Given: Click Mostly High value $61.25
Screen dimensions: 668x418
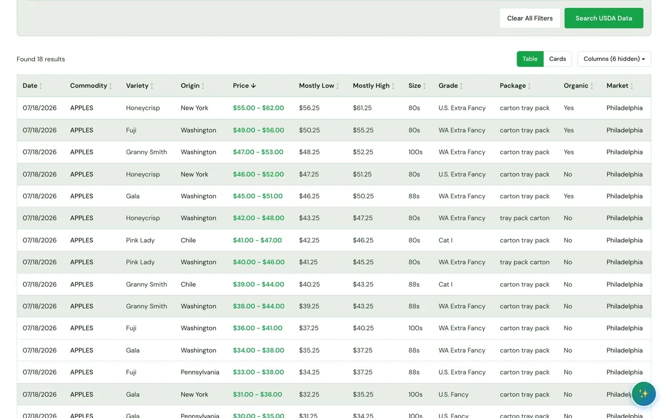Looking at the screenshot, I should (x=362, y=108).
